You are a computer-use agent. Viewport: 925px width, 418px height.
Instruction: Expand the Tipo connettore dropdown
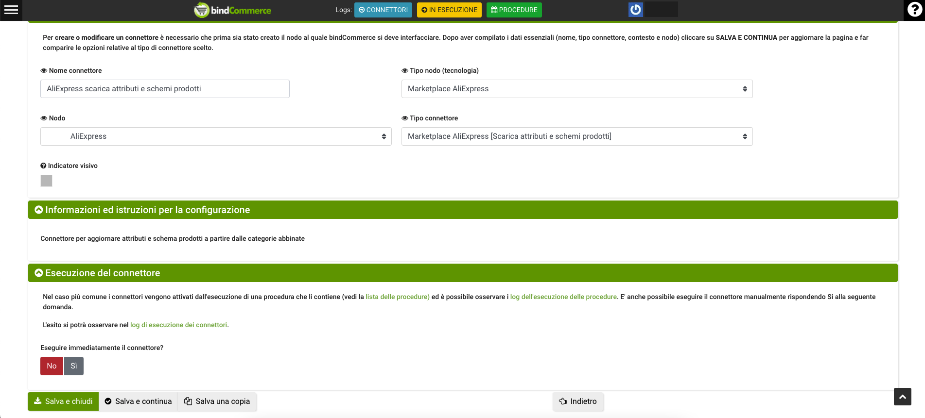tap(576, 136)
